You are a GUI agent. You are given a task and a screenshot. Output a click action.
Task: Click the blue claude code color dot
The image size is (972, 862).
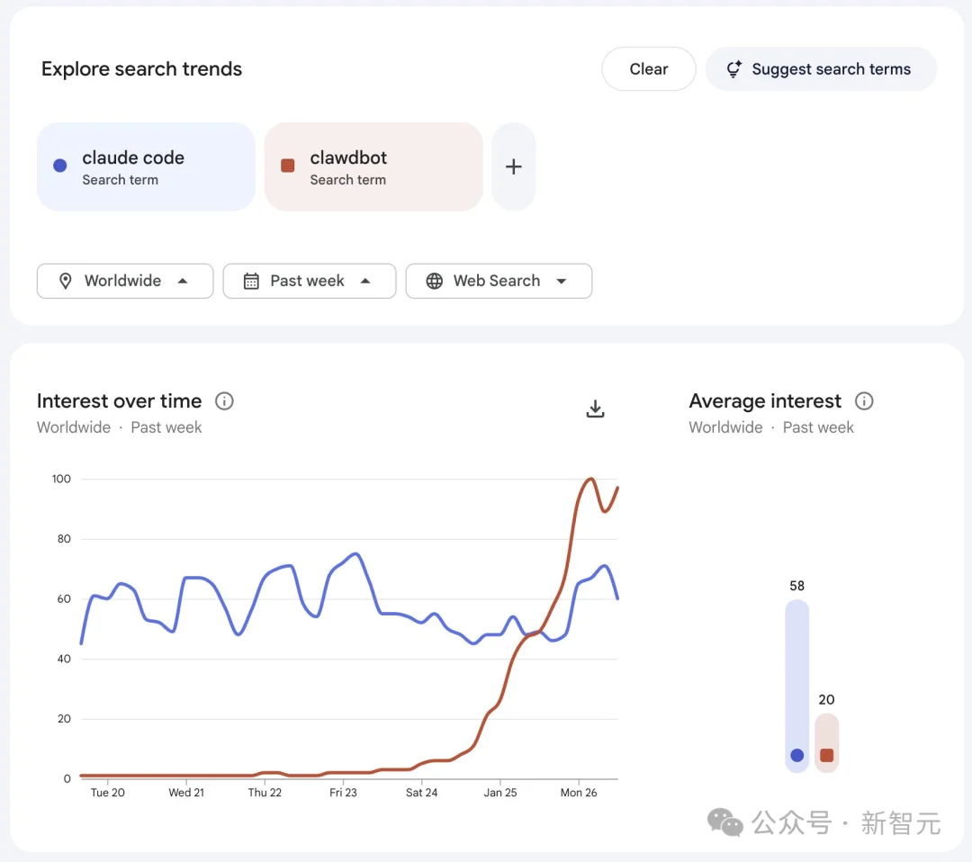coord(60,166)
